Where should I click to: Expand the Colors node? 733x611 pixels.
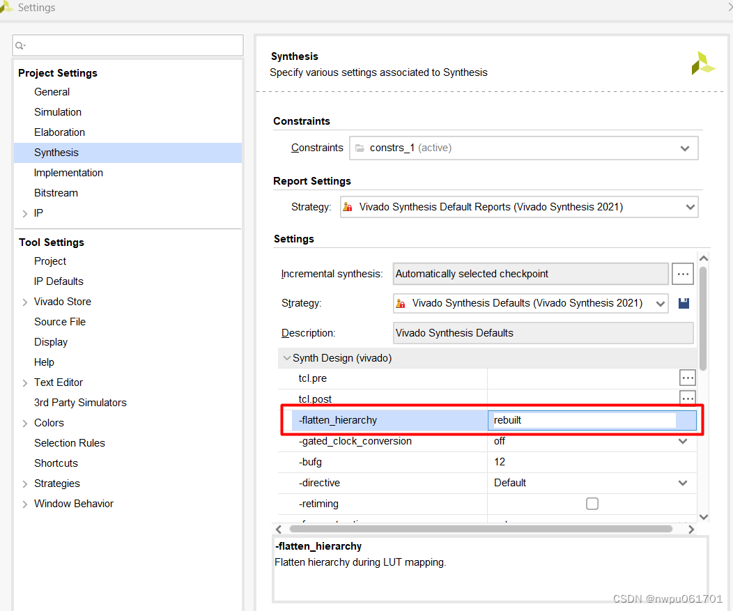[25, 423]
